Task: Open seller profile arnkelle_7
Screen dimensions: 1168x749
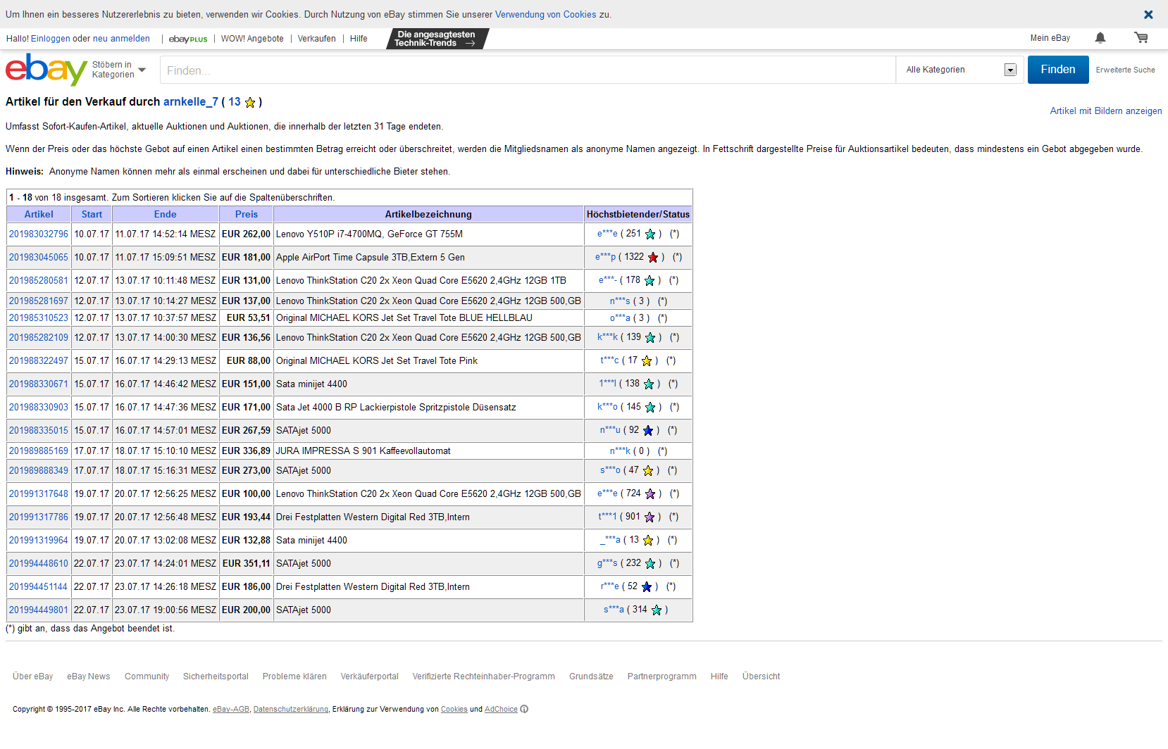Action: click(191, 102)
